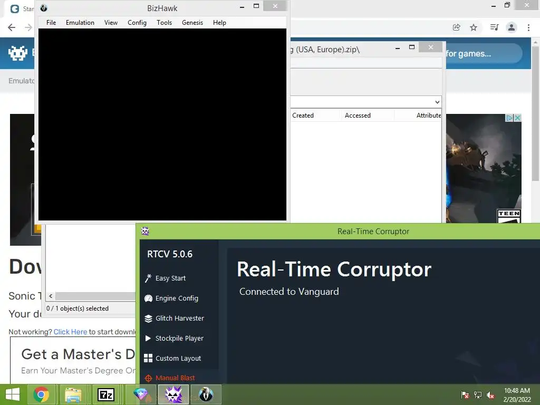Open Stockpile Player in RTCV sidebar
The width and height of the screenshot is (540, 405).
click(179, 338)
